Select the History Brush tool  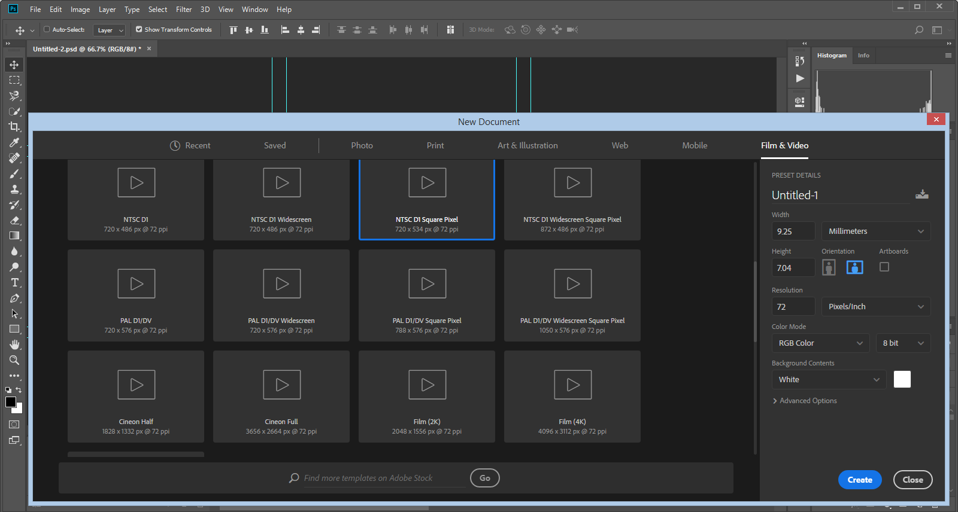14,205
